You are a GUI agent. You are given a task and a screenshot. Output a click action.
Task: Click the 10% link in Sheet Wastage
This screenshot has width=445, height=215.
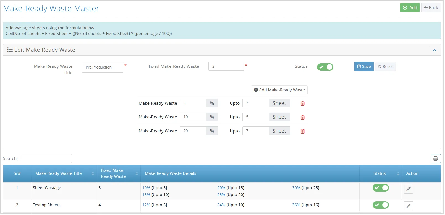(x=146, y=188)
